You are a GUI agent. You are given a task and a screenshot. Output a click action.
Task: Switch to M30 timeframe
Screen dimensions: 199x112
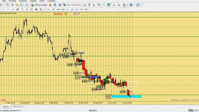[x=63, y=9]
